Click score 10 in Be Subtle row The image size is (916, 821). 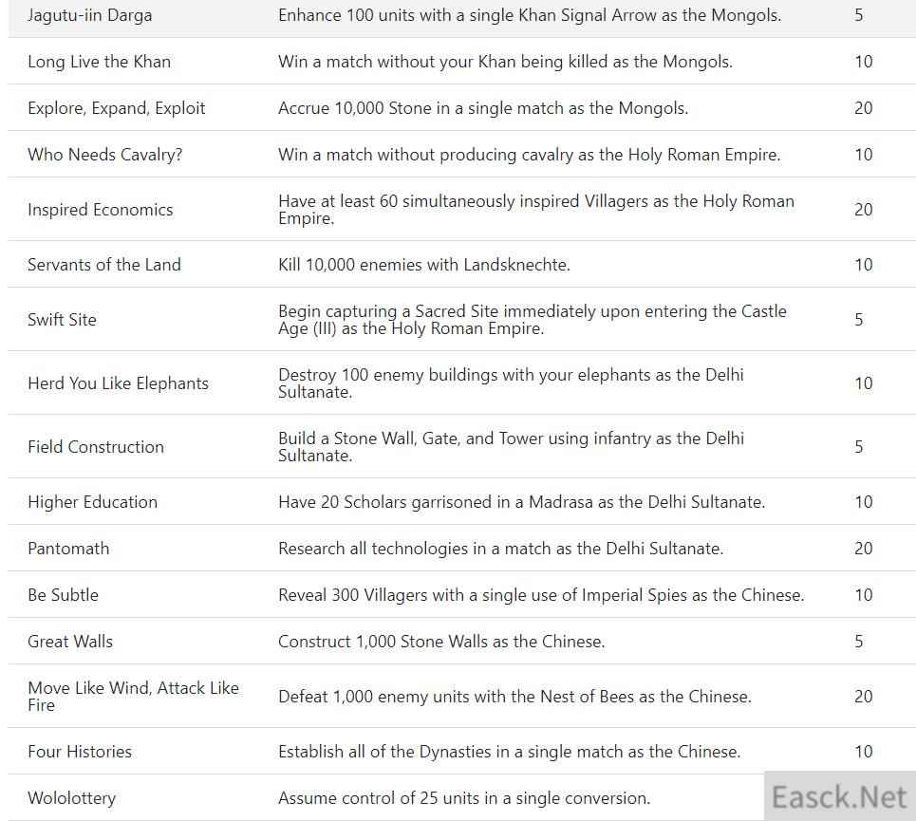tap(864, 594)
